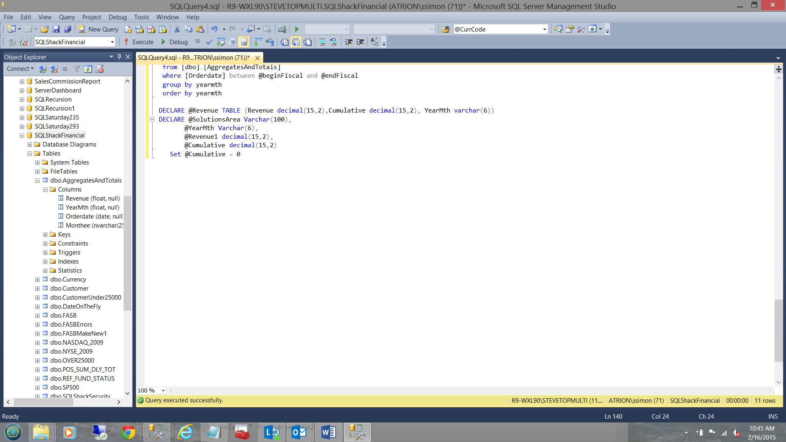Screen dimensions: 786x442
Task: Click the Object Explorer filter icon
Action: coord(77,69)
